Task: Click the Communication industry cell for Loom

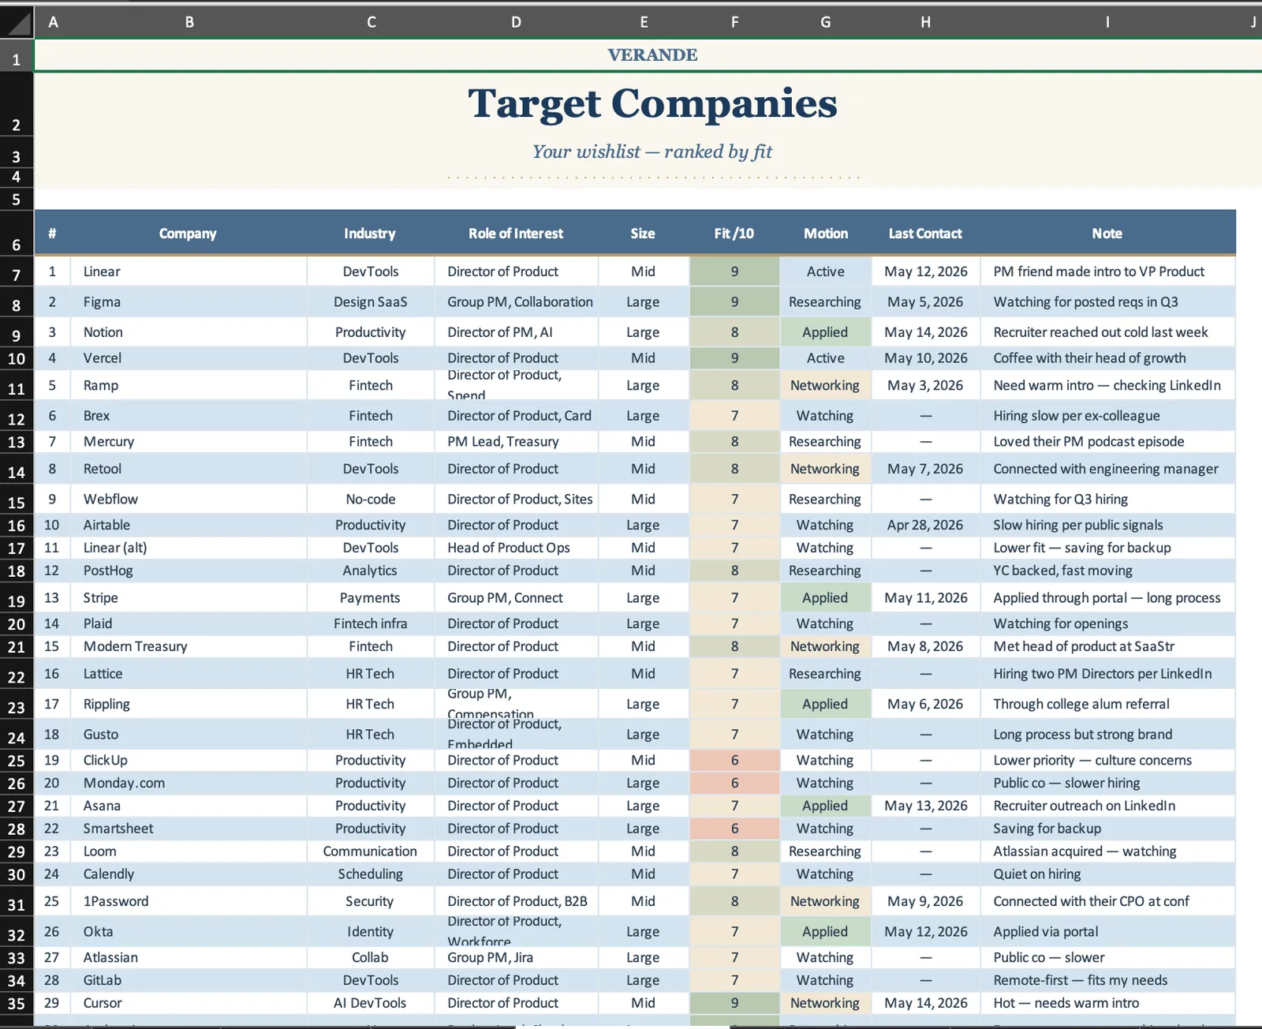Action: tap(370, 851)
